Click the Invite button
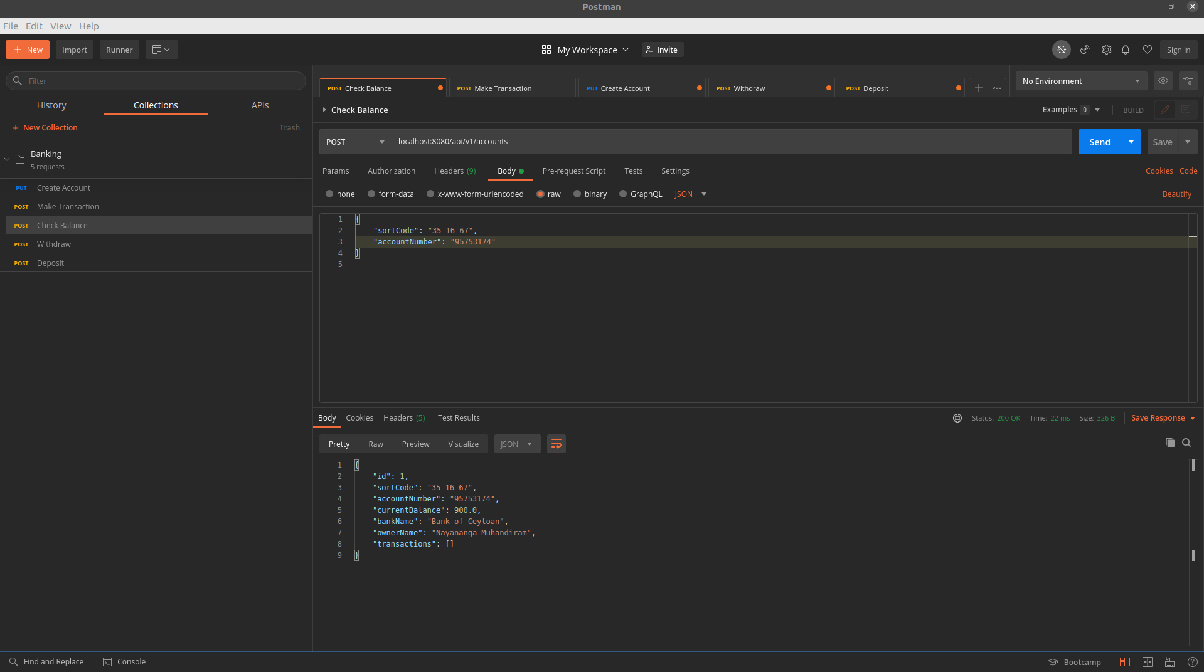1204x672 pixels. coord(662,50)
